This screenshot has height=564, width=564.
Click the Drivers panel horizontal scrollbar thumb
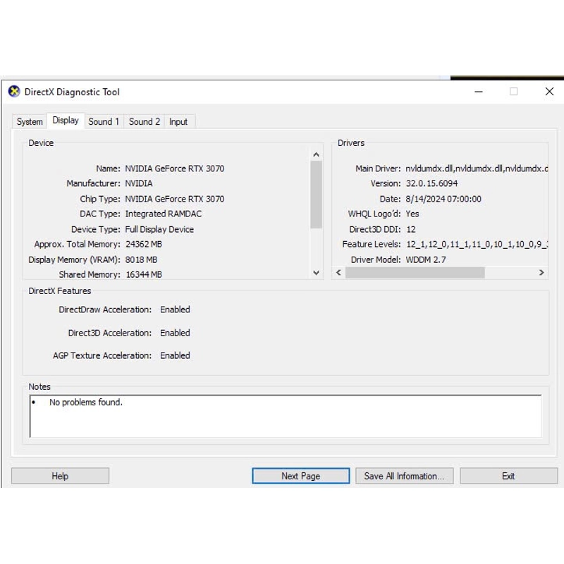pos(415,273)
